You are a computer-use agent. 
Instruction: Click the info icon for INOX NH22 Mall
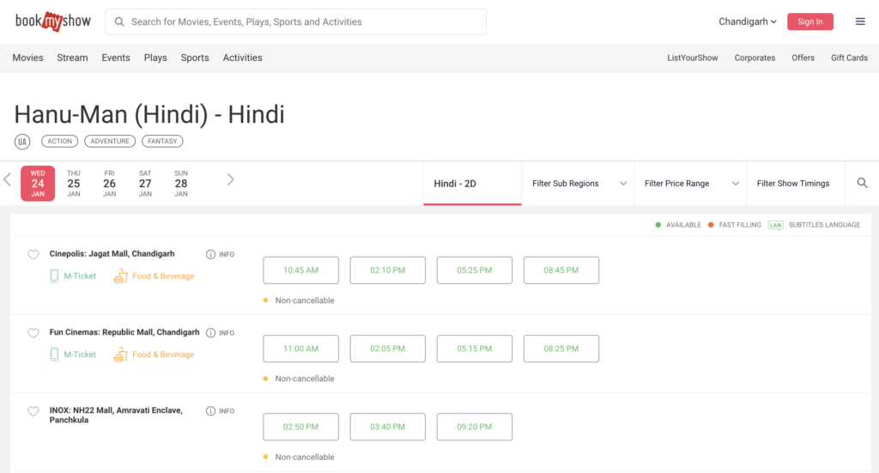(x=211, y=411)
